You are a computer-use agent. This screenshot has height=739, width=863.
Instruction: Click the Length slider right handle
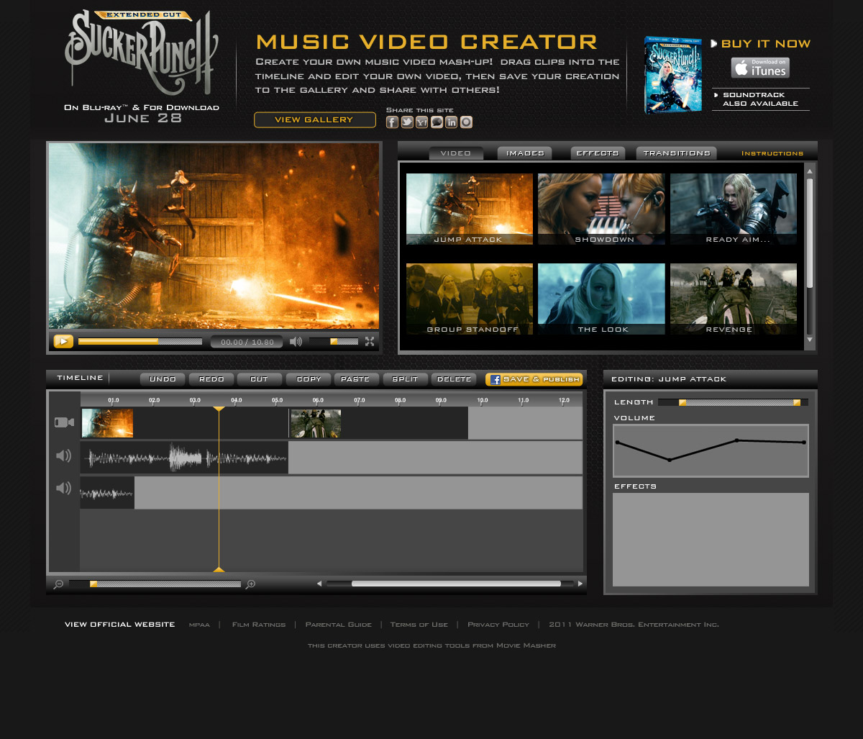click(x=797, y=402)
